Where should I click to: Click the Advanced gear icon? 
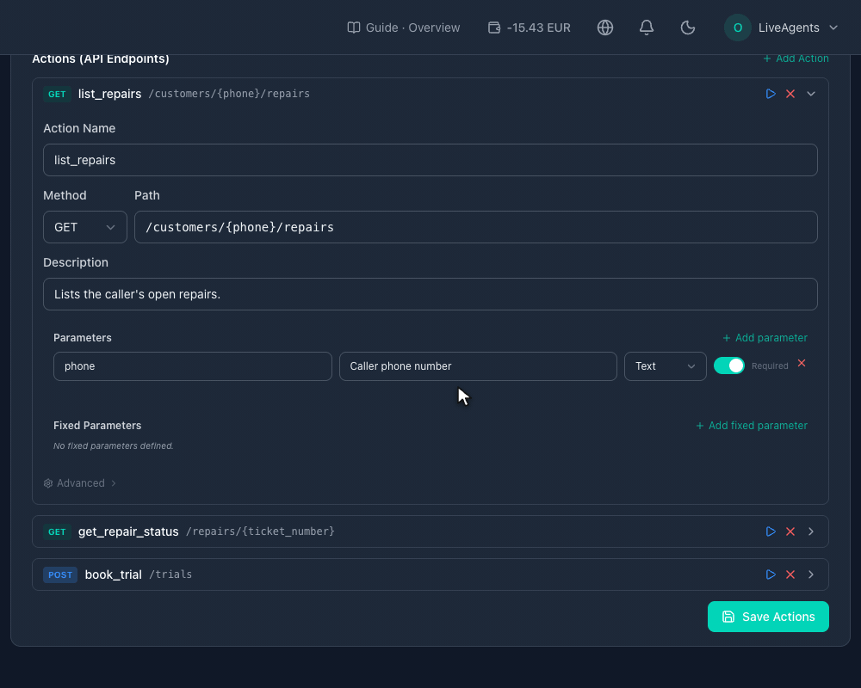coord(48,483)
